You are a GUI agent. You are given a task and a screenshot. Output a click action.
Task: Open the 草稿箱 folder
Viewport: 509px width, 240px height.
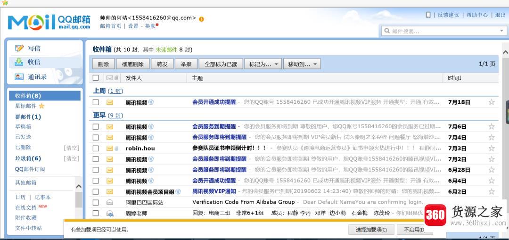tap(23, 127)
